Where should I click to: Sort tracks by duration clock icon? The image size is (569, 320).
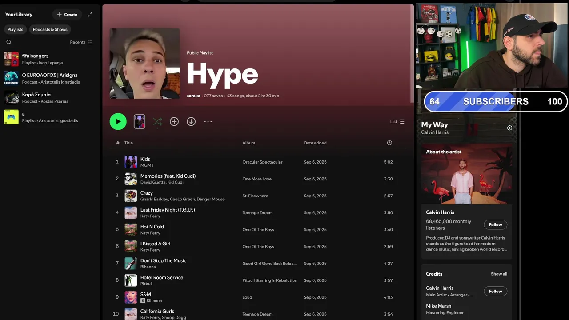(x=389, y=143)
